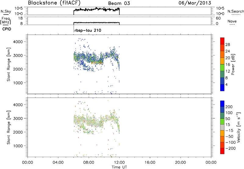The width and height of the screenshot is (244, 169).
Task: Click the 'CPID' label
Action: pos(7,29)
